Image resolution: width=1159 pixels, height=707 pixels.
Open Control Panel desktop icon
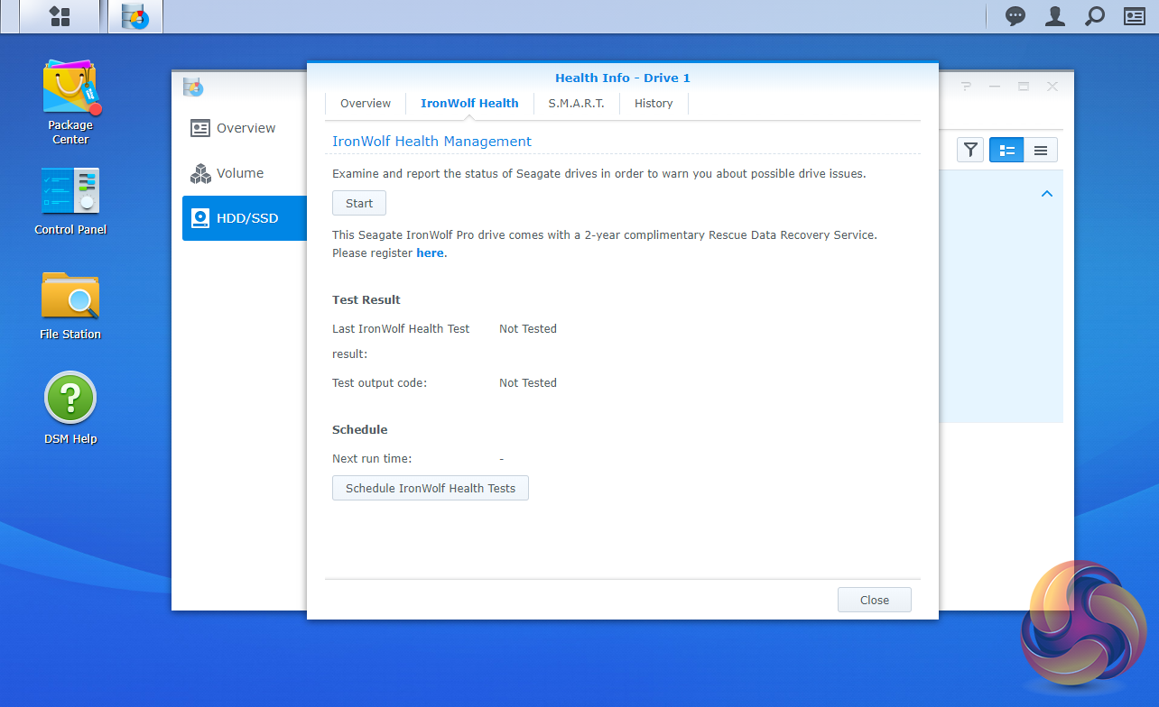70,201
